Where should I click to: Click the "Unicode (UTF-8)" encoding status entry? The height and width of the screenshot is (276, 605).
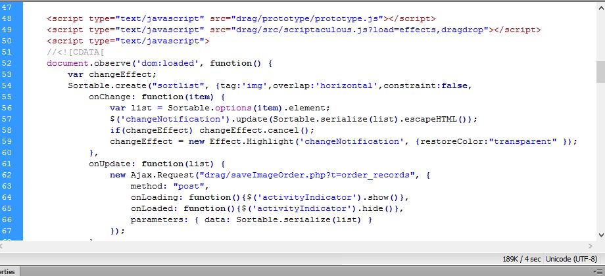571,259
